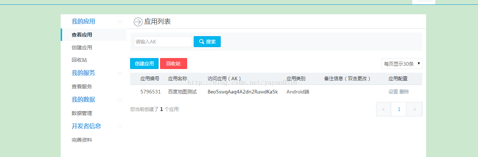The image size is (478, 157).
Task: Select 完善资料 in the sidebar
Action: click(x=82, y=140)
